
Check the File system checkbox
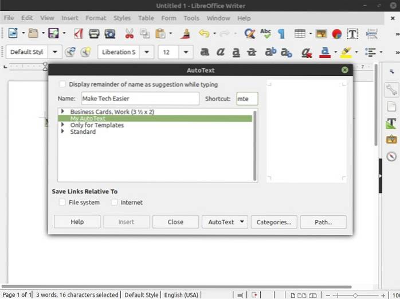point(62,202)
